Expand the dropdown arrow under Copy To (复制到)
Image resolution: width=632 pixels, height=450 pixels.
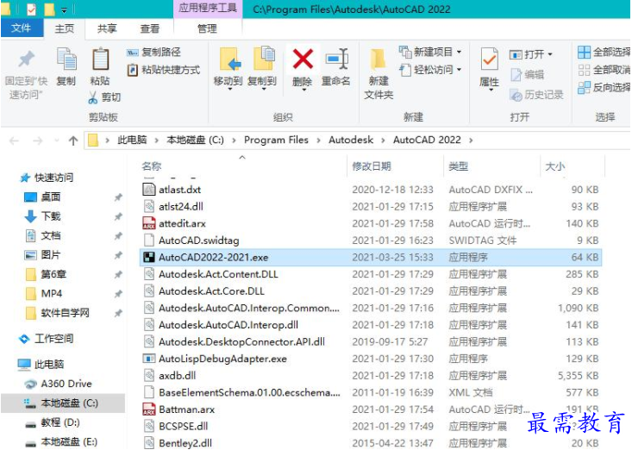coord(264,89)
